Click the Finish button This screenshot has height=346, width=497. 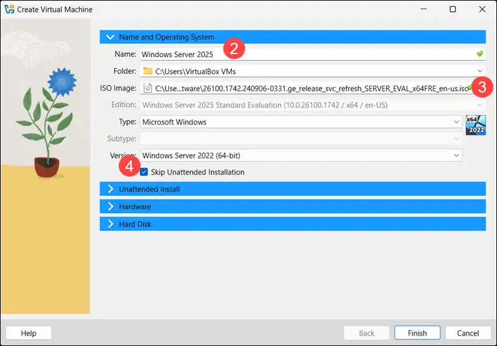pos(417,333)
